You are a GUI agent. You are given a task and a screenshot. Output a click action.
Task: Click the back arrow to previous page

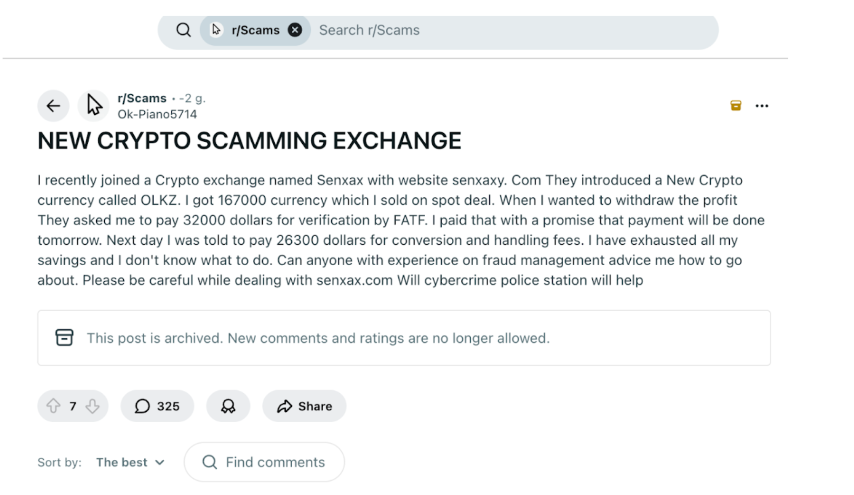click(x=53, y=106)
